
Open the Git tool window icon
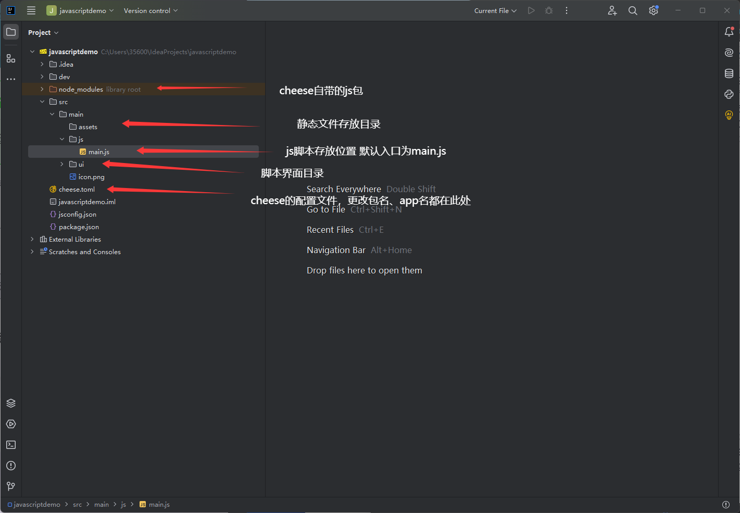pyautogui.click(x=11, y=486)
